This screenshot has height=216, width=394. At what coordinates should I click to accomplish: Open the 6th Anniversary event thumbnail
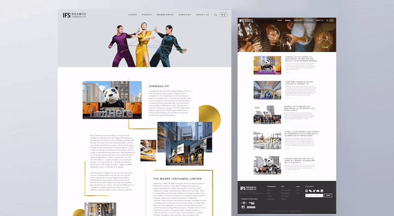pyautogui.click(x=267, y=115)
